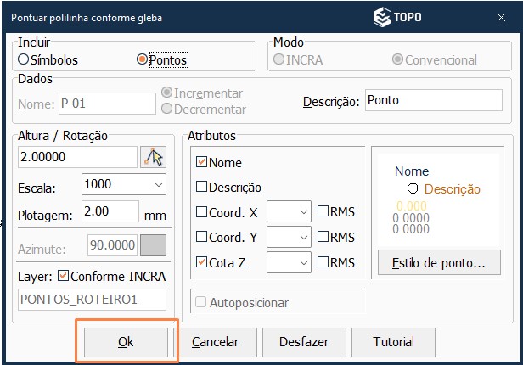Click orange Descrição text in preview
The width and height of the screenshot is (523, 365).
(x=453, y=189)
